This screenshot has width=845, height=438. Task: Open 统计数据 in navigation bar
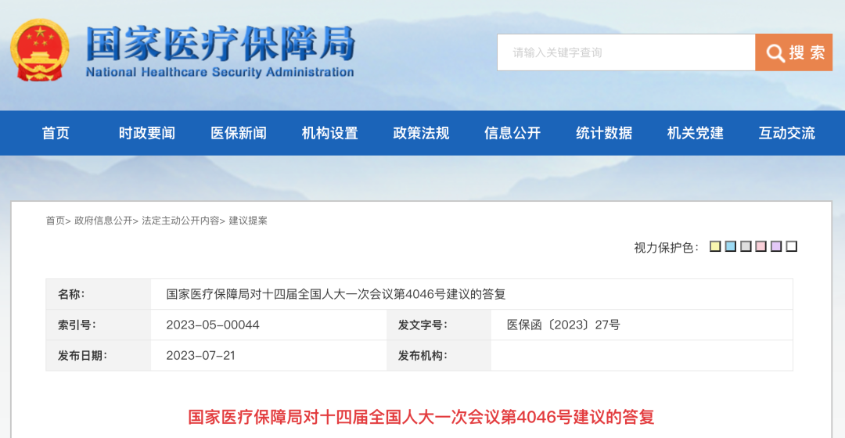click(x=603, y=133)
